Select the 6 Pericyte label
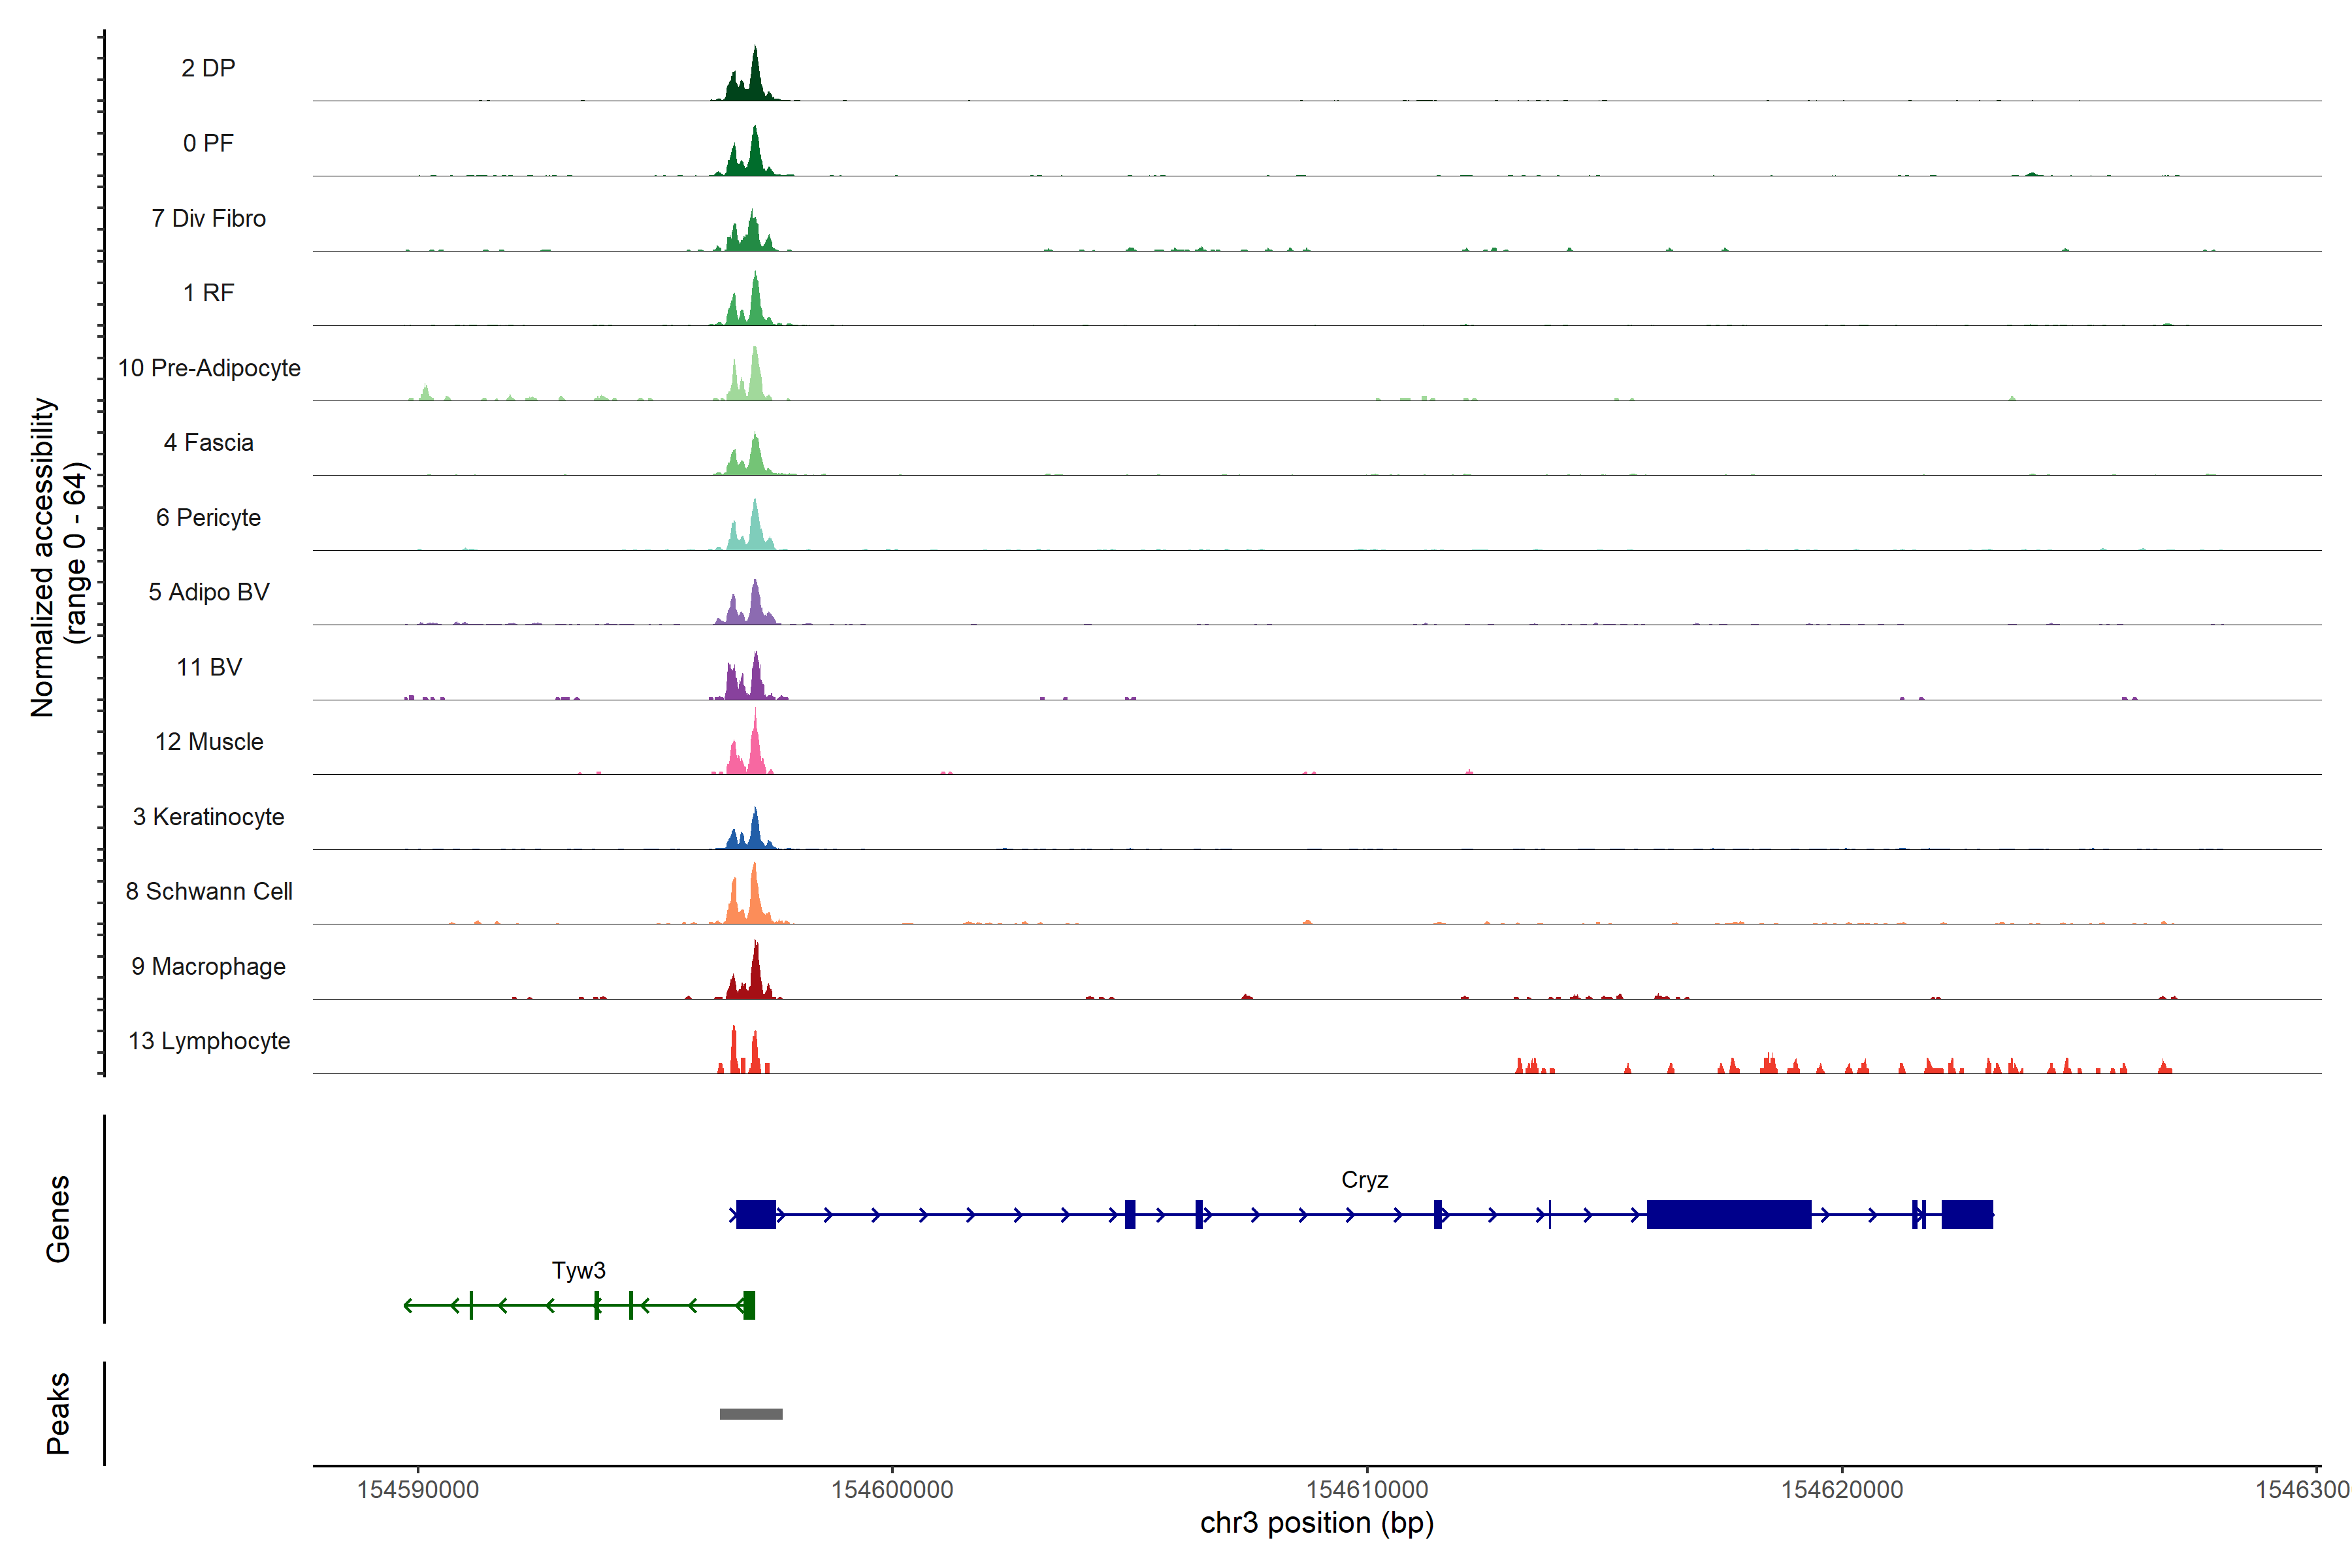Viewport: 2352px width, 1568px height. point(208,517)
